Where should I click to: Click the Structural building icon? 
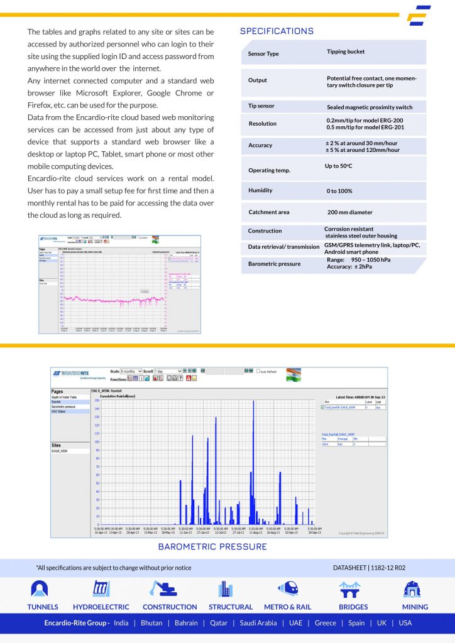[225, 589]
